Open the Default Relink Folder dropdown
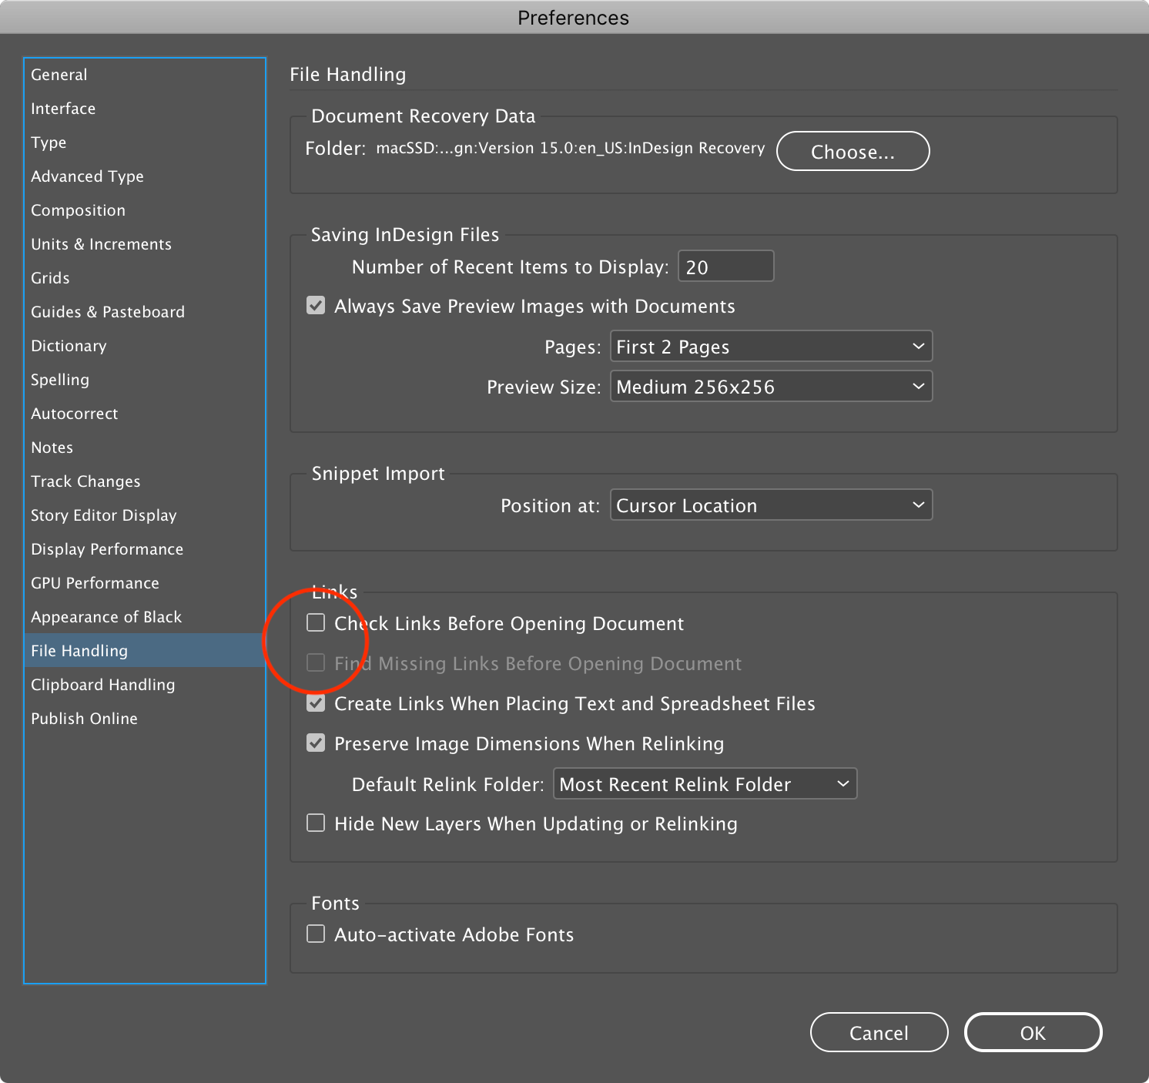The image size is (1149, 1083). (704, 783)
